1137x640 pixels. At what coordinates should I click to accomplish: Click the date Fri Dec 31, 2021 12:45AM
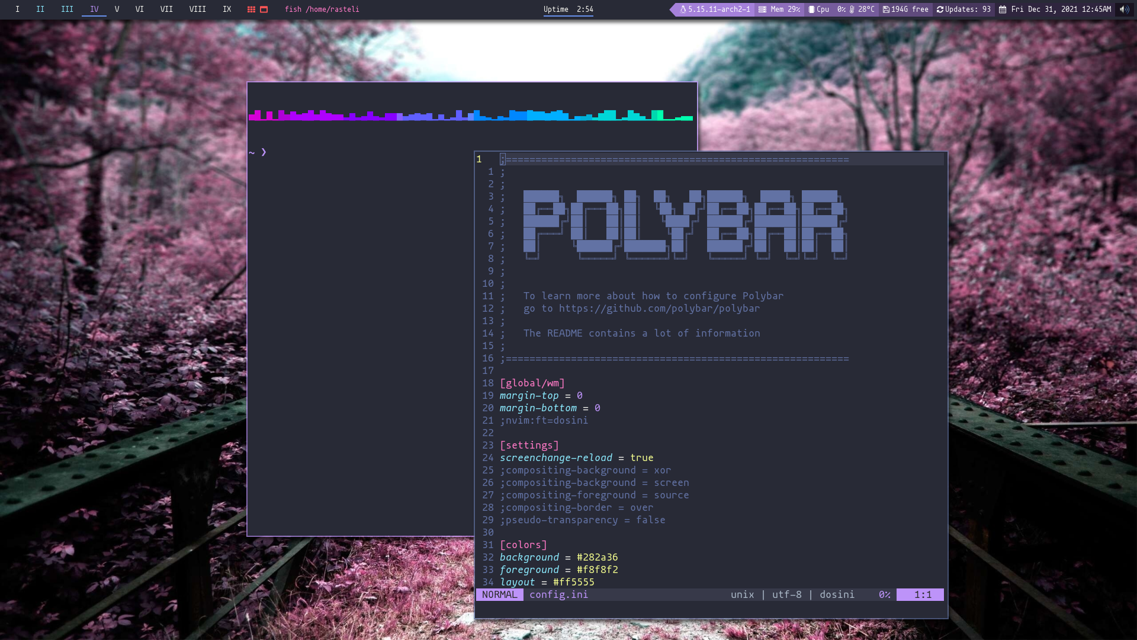[1061, 9]
